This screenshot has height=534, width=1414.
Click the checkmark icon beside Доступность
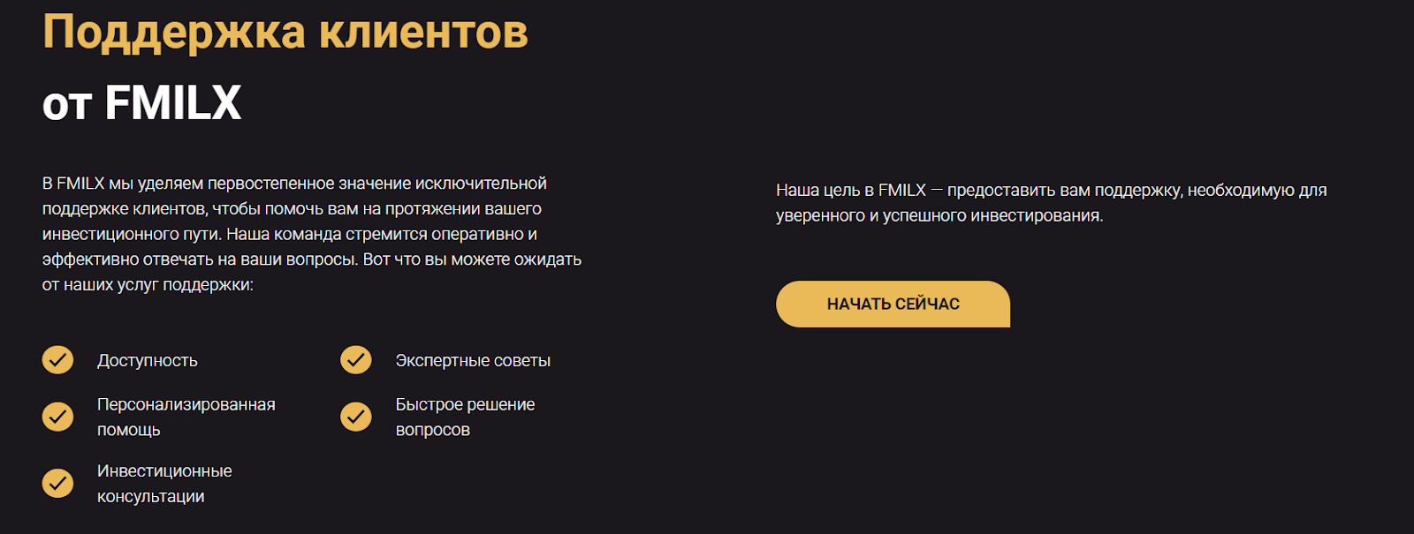click(x=58, y=359)
